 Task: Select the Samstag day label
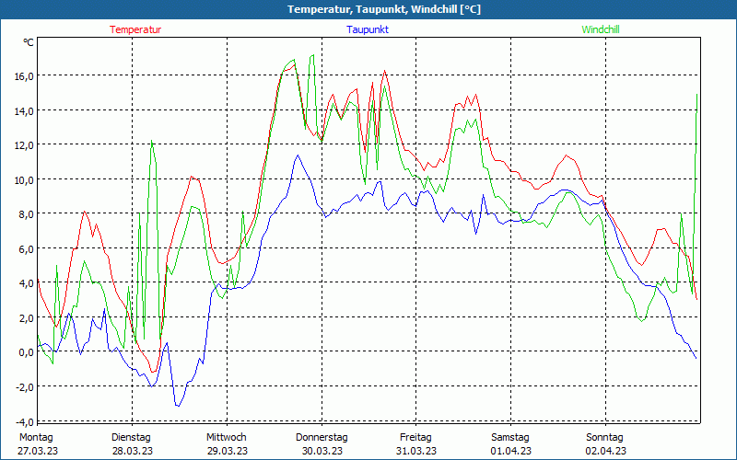(x=509, y=437)
